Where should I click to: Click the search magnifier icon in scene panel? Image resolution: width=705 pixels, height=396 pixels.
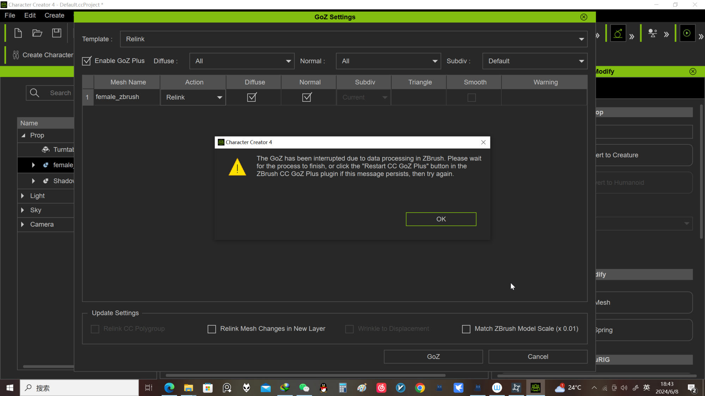pos(35,93)
